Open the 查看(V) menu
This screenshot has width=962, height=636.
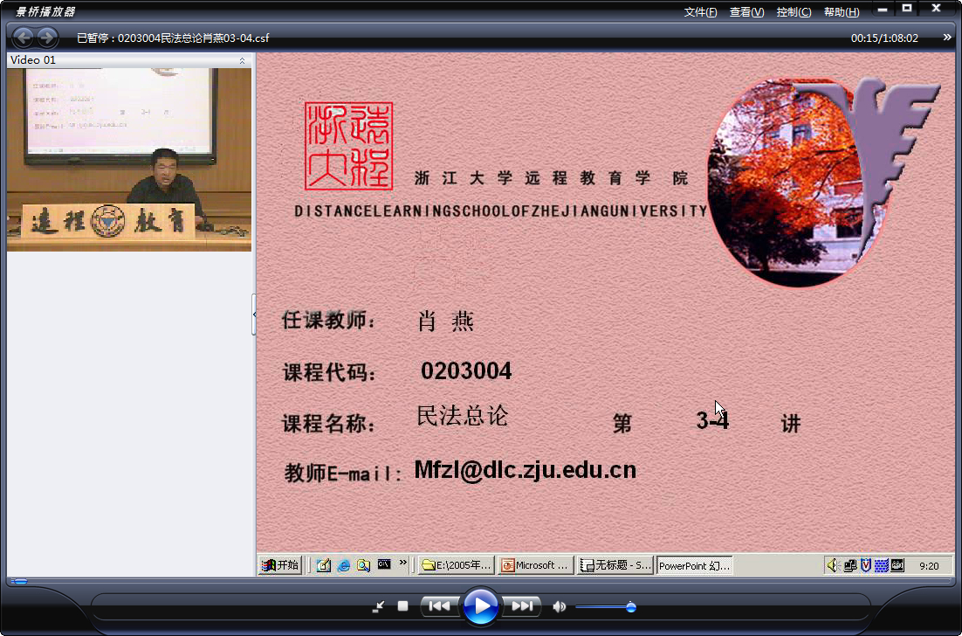click(x=746, y=12)
